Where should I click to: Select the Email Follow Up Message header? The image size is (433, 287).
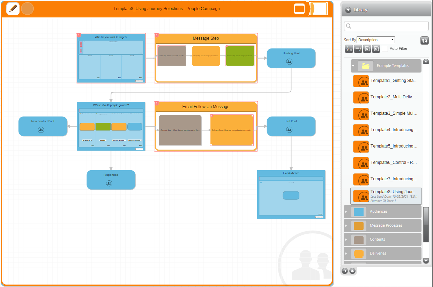[206, 107]
